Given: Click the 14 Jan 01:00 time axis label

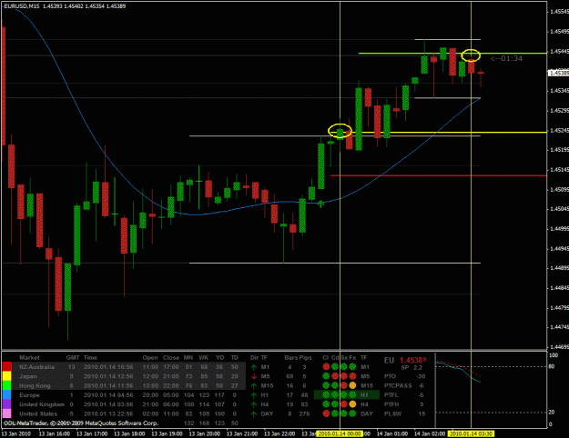Looking at the screenshot, I should coord(392,433).
